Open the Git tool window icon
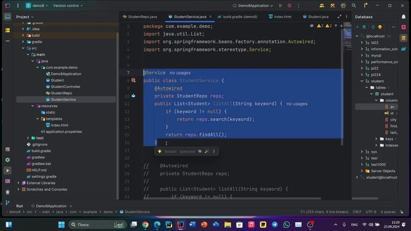Screen dimensions: 411x231 8,203
